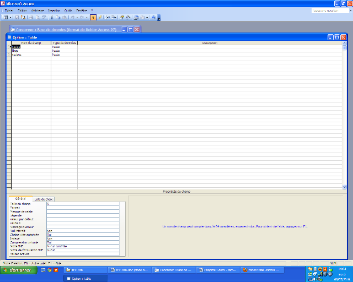Click the Cut scissors icon
This screenshot has height=282, width=353.
click(x=51, y=18)
